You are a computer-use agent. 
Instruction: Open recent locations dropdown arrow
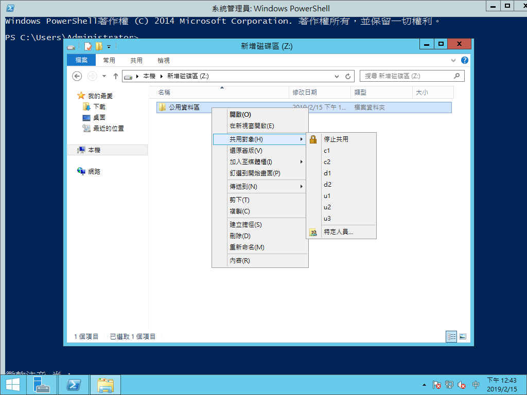[104, 76]
